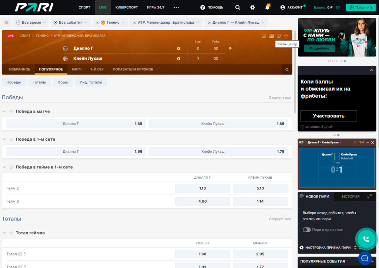Collapse 'Победа в матче' section chevron

click(x=4, y=111)
